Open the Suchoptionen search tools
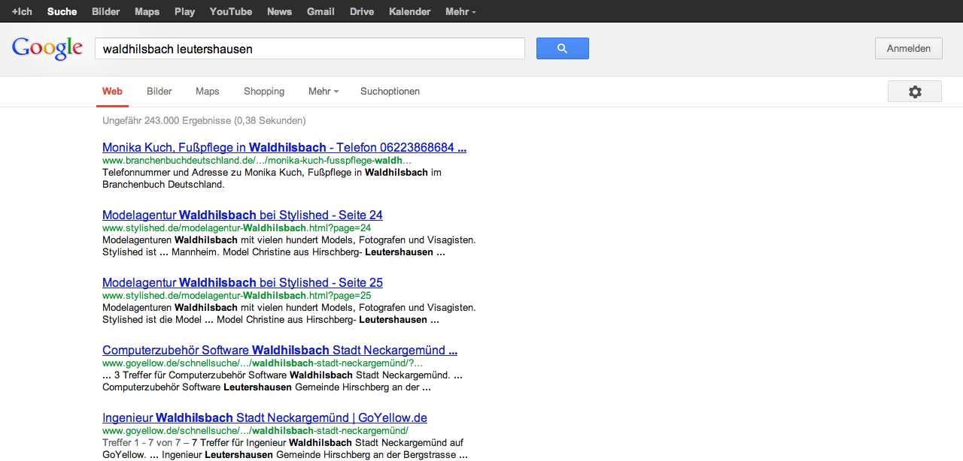 click(390, 92)
